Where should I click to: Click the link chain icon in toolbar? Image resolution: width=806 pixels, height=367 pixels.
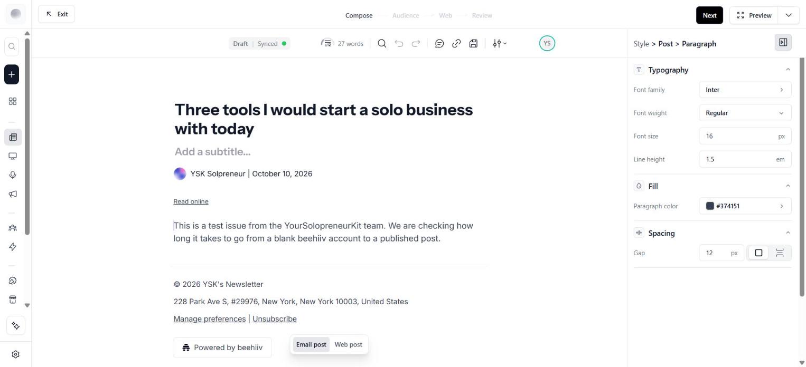[x=456, y=44]
